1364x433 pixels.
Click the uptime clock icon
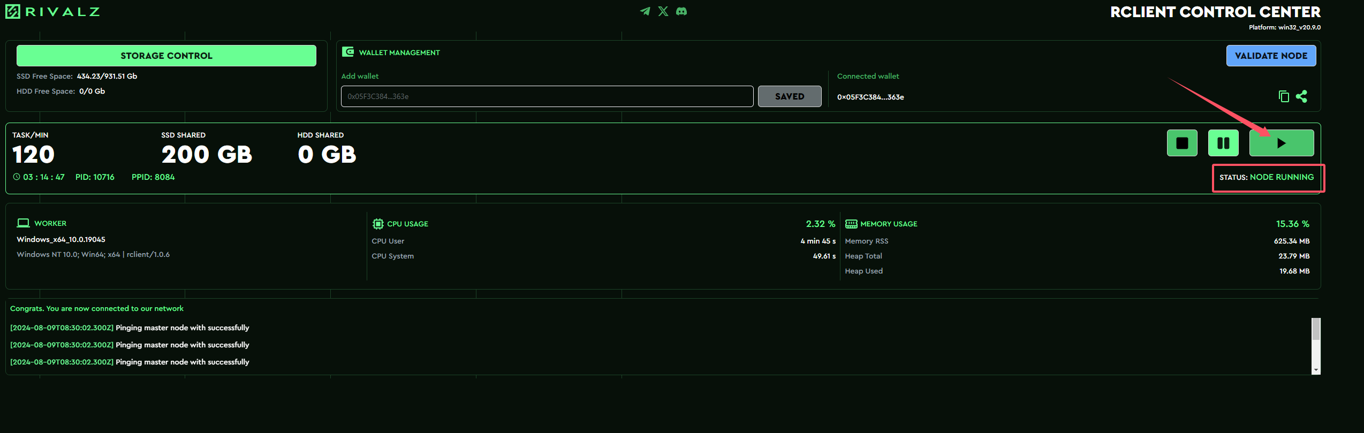[x=17, y=177]
